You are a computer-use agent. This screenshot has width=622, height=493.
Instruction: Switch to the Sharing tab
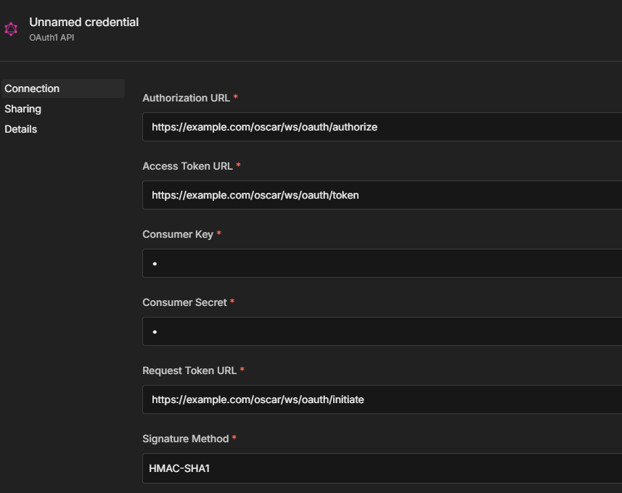point(23,109)
